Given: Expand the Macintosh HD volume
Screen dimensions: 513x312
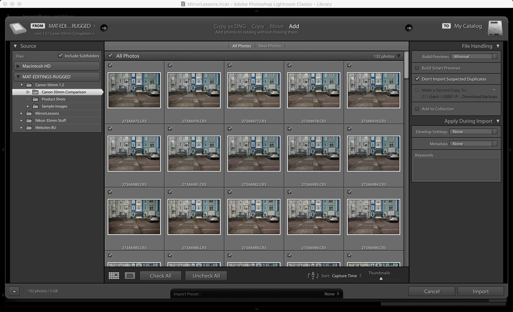Looking at the screenshot, I should (18, 66).
